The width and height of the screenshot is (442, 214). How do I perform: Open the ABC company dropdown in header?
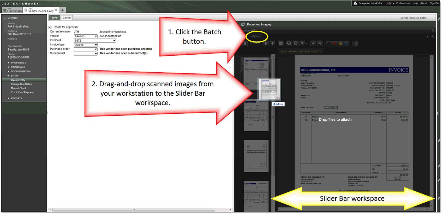tap(390, 3)
